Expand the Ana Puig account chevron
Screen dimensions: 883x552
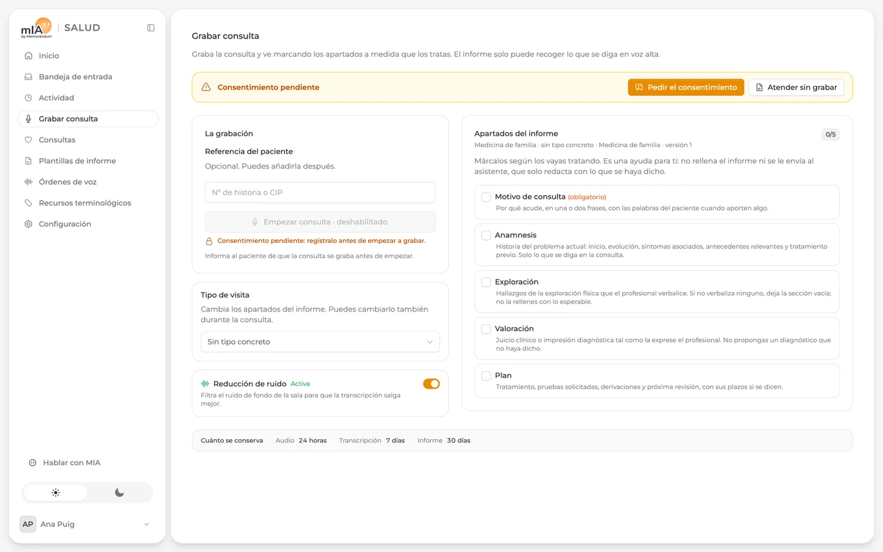coord(147,524)
